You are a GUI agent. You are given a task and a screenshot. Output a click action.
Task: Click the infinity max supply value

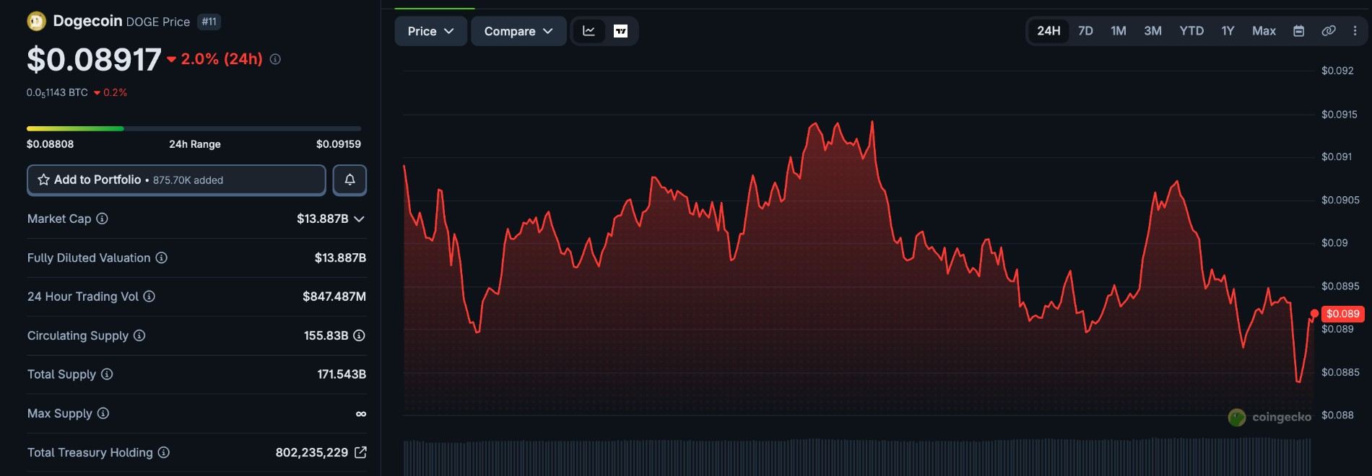coord(361,413)
